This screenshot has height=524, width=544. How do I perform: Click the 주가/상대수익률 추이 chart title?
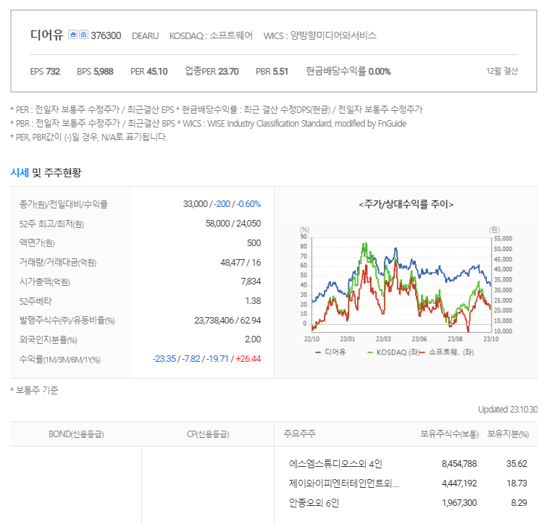(406, 204)
